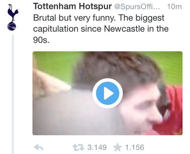
Task: Click the 1.156 favorites count
Action: click(x=134, y=147)
